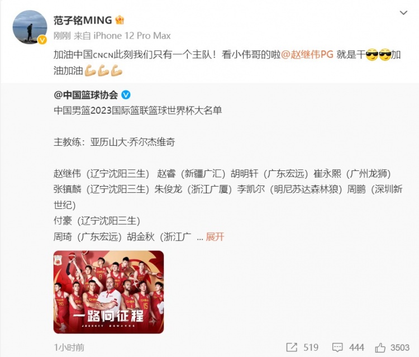The height and width of the screenshot is (357, 419).
Task: Open the post options chevron menu
Action: click(403, 12)
